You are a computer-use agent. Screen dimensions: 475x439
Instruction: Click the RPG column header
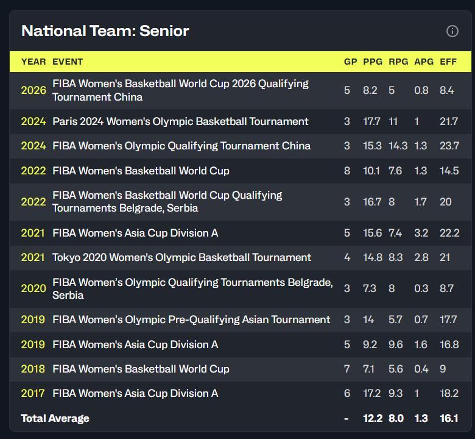[x=398, y=62]
